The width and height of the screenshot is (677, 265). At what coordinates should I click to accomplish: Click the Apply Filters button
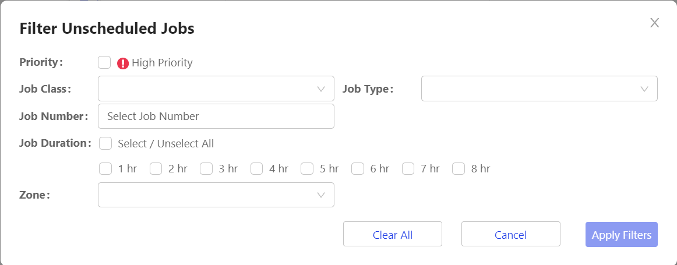click(621, 234)
